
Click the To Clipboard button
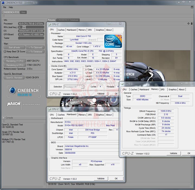pos(35,47)
